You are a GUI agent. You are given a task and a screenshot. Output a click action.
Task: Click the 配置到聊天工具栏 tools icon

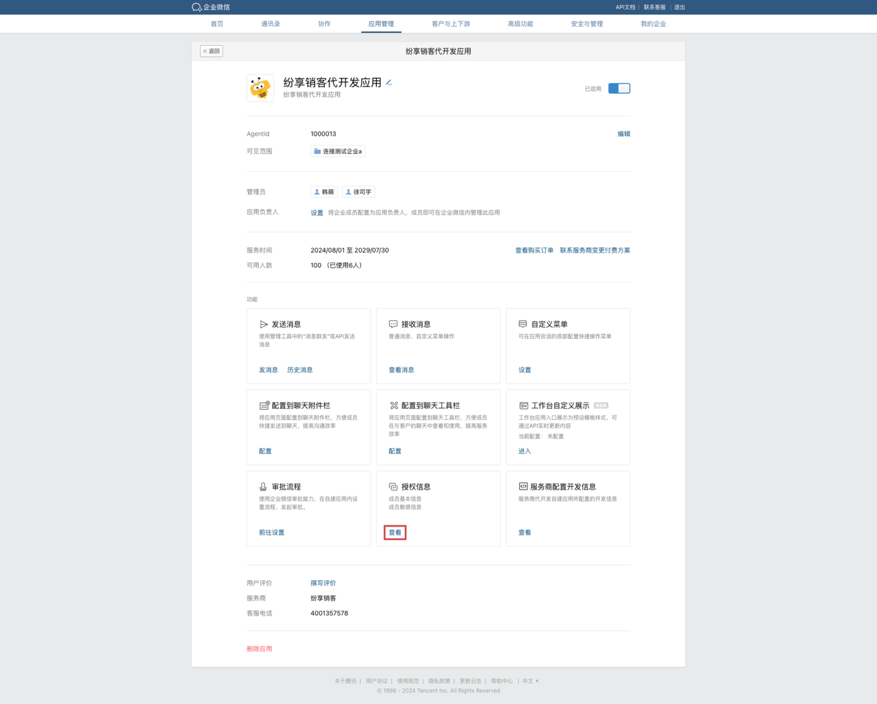coord(393,405)
